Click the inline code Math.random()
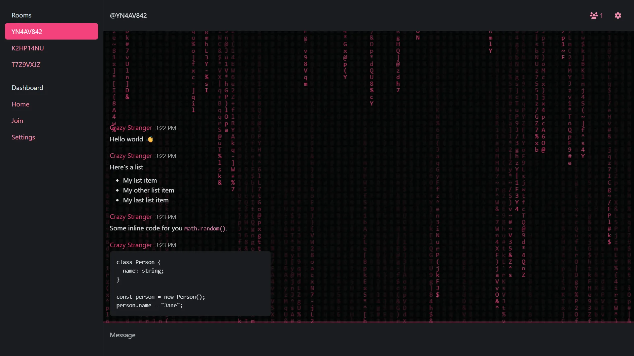This screenshot has height=356, width=634. pyautogui.click(x=205, y=228)
